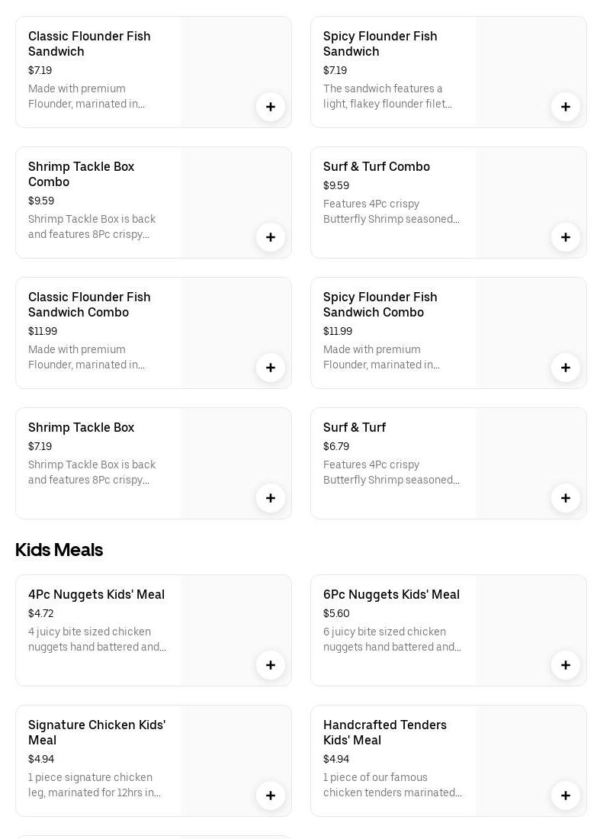The width and height of the screenshot is (613, 839).
Task: Add 6Pc Nuggets Kids' Meal to cart
Action: tap(566, 665)
